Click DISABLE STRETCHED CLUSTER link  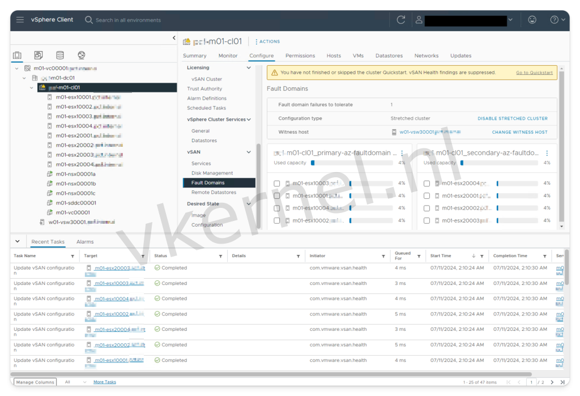point(513,118)
